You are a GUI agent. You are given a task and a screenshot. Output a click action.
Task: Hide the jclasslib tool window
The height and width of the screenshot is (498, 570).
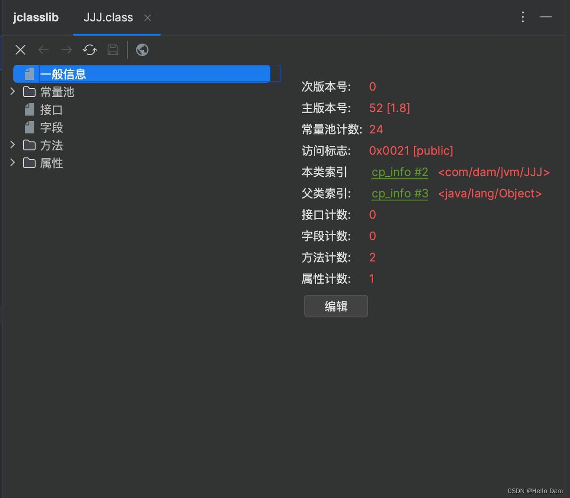[546, 17]
